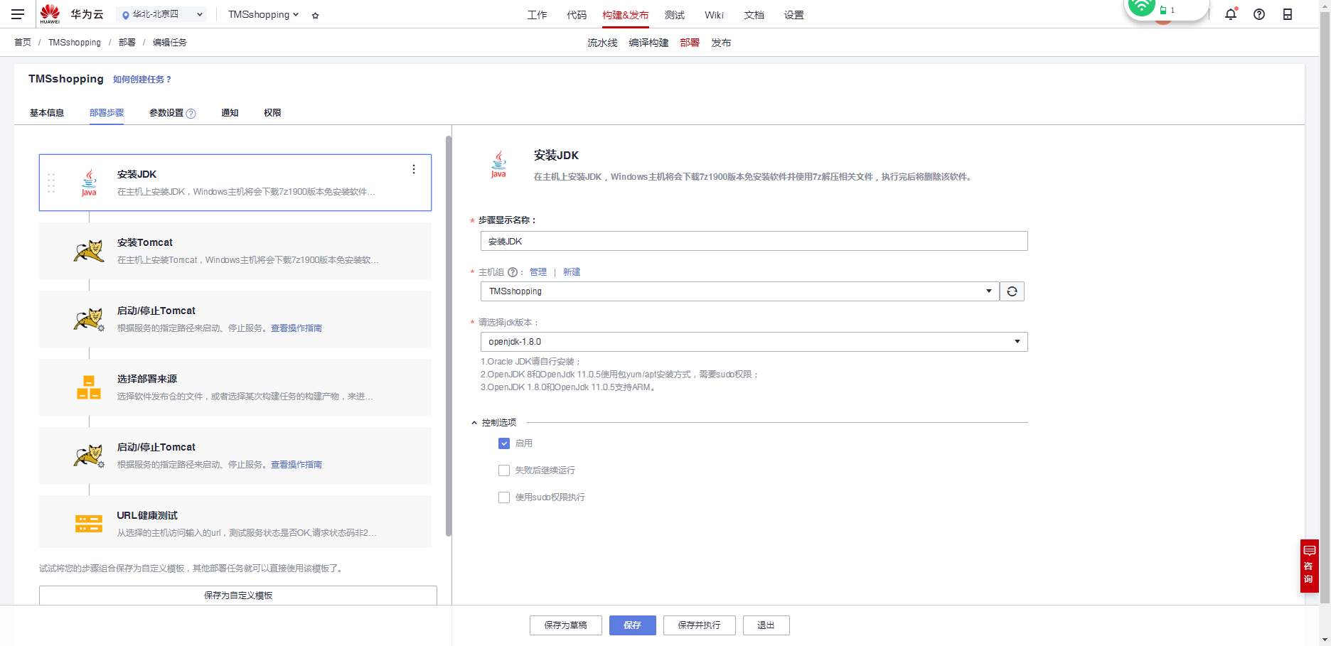Click the Java icon in 安装JDK step card
Screen dimensions: 1331x646
tap(89, 183)
